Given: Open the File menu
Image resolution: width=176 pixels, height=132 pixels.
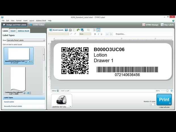Looking at the screenshot, I should [x=3, y=21].
